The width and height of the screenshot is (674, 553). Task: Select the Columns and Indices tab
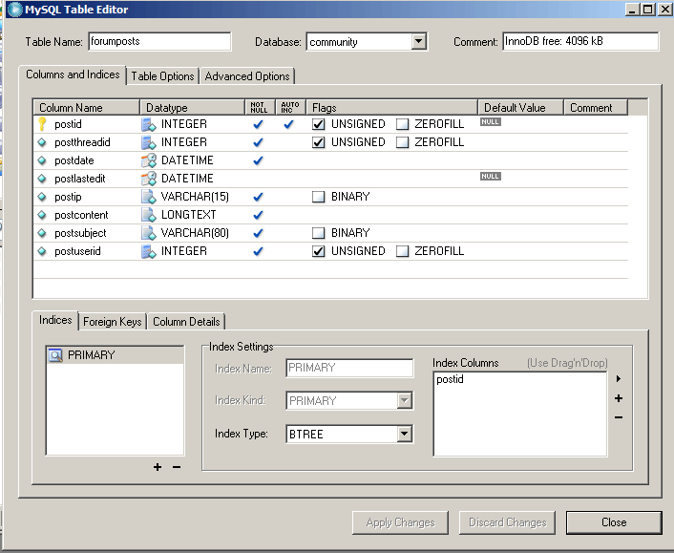[73, 74]
